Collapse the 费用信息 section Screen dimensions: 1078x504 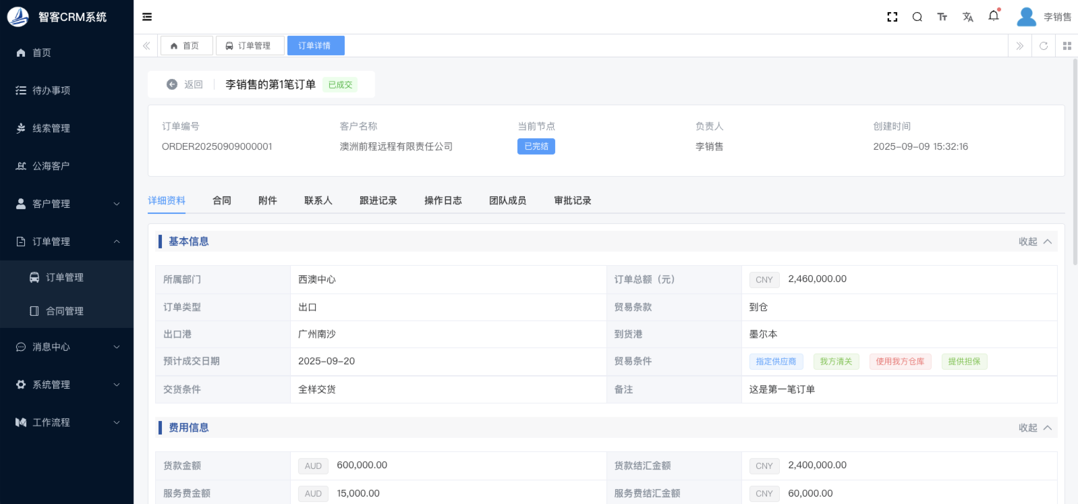pyautogui.click(x=1035, y=428)
